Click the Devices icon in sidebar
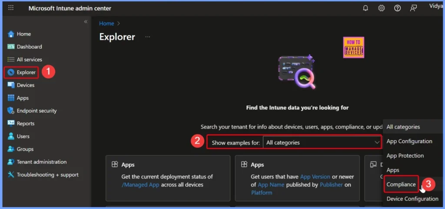The width and height of the screenshot is (445, 209). (11, 85)
